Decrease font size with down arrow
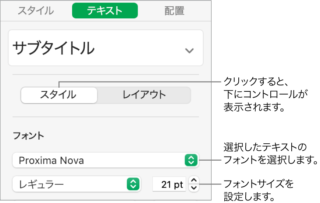The image size is (320, 203). pos(194,188)
